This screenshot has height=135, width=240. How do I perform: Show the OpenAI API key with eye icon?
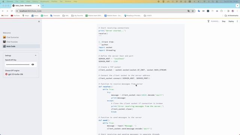click(33, 64)
